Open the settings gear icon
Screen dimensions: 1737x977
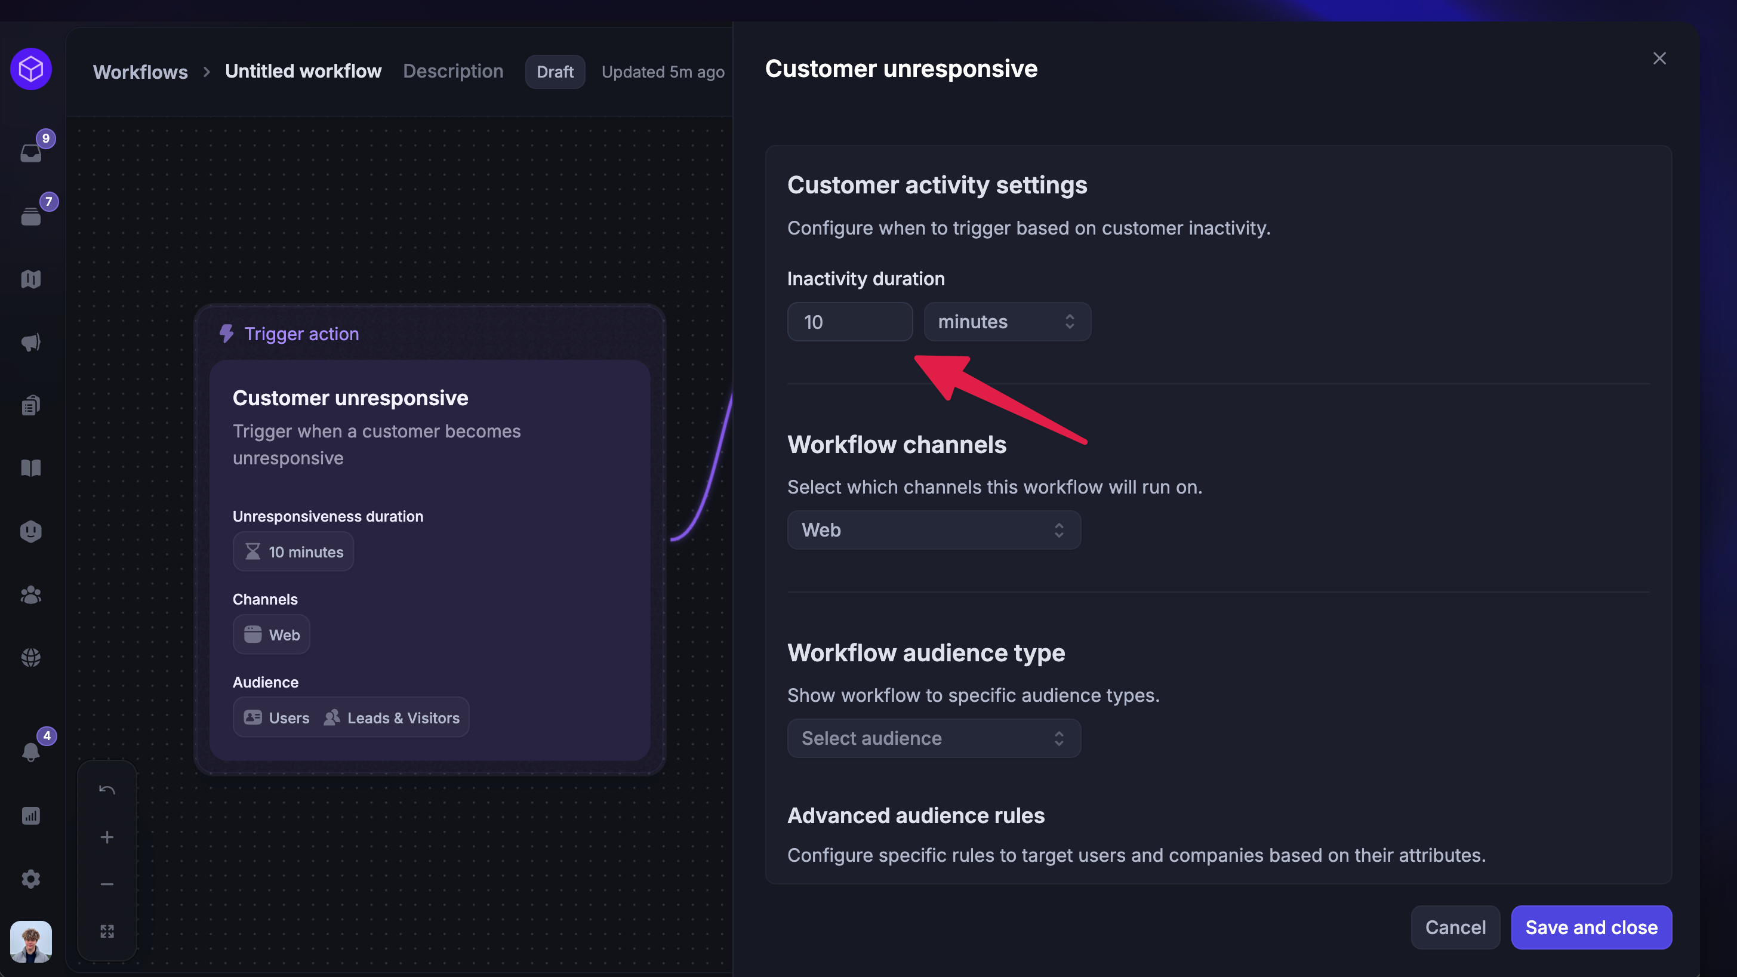pos(31,879)
